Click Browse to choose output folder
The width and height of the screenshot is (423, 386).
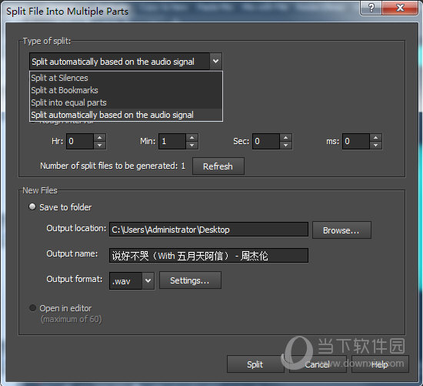[341, 230]
